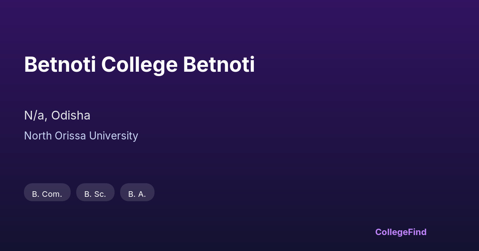Click the Betnoti College Betnoti heading

click(139, 65)
